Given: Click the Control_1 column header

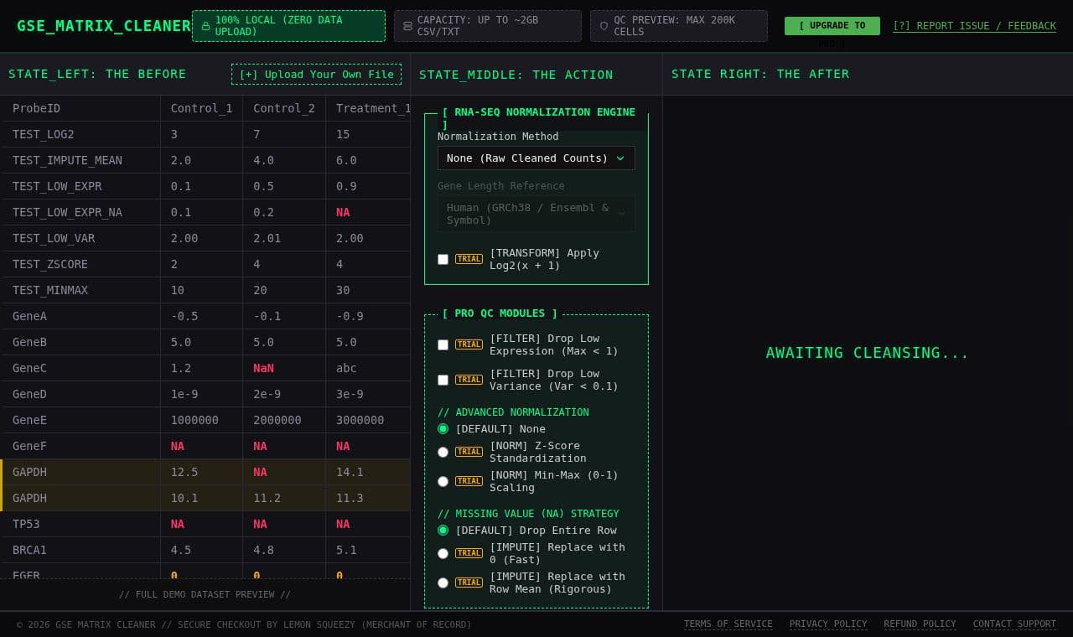Looking at the screenshot, I should (201, 108).
